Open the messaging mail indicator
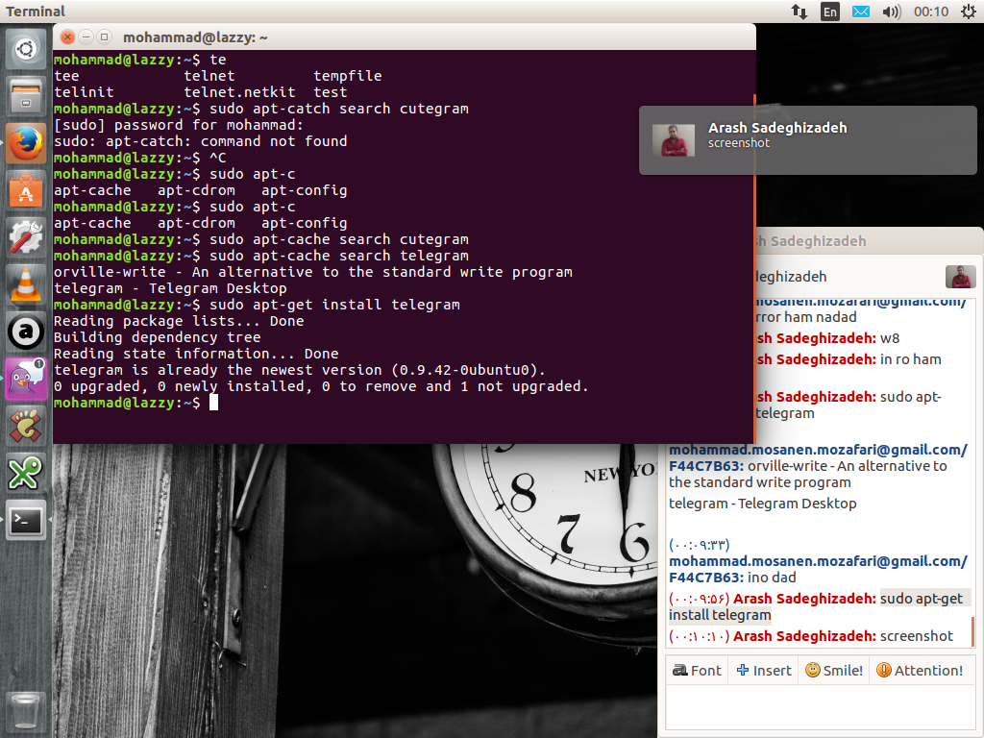The image size is (984, 738). tap(861, 12)
